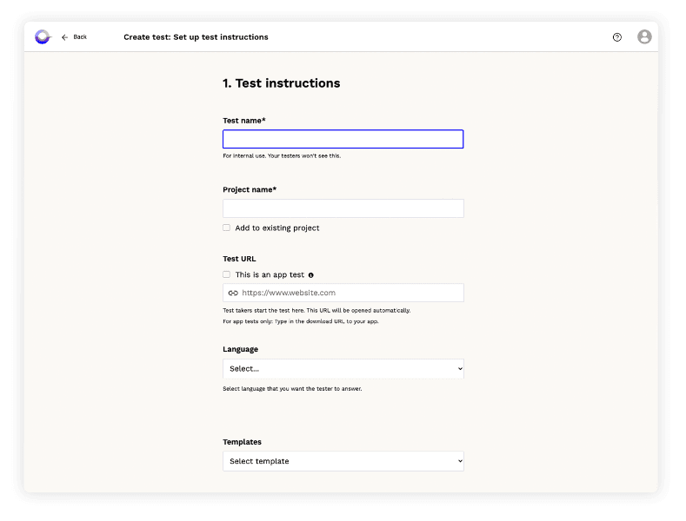Open help via question mark icon
686x521 pixels.
click(x=617, y=37)
